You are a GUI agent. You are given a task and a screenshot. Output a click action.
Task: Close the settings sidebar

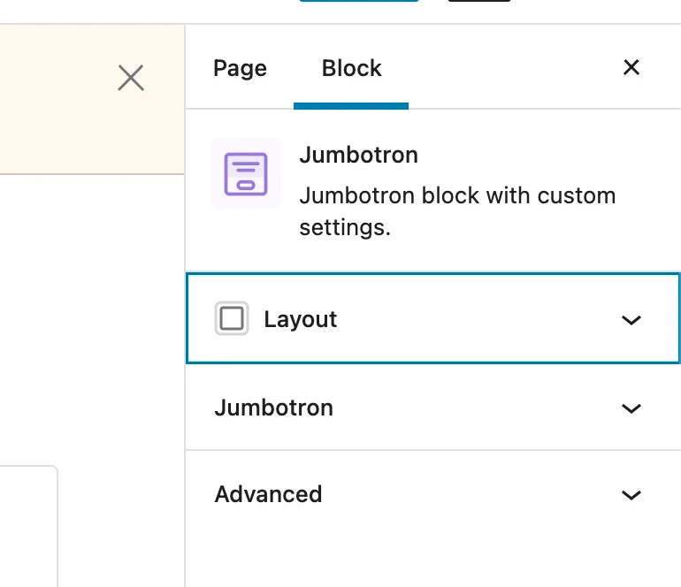631,67
